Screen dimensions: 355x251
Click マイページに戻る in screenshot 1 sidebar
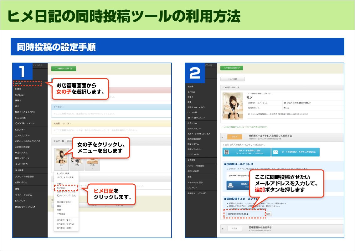coord(23,195)
